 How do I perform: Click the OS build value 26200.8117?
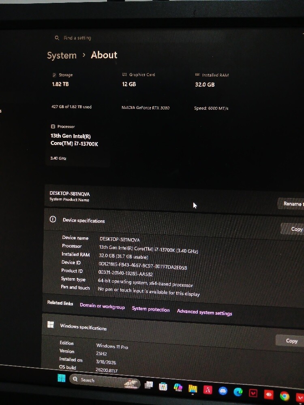(x=107, y=370)
